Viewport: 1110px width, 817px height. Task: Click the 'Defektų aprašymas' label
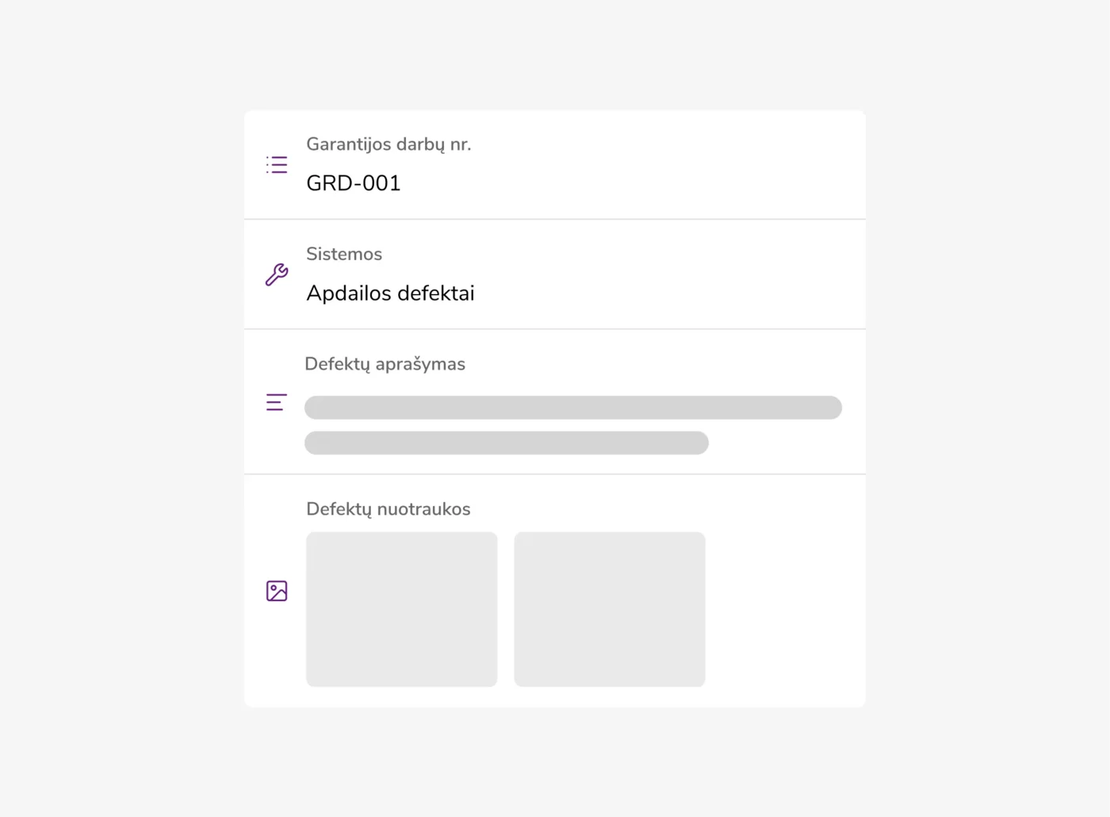click(385, 364)
